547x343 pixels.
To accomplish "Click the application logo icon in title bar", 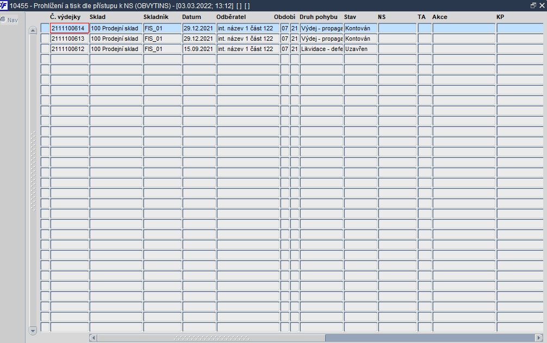I will (x=3, y=5).
